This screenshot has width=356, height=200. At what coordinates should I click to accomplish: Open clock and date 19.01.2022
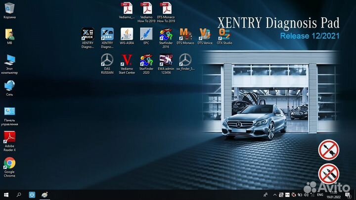(x=333, y=195)
